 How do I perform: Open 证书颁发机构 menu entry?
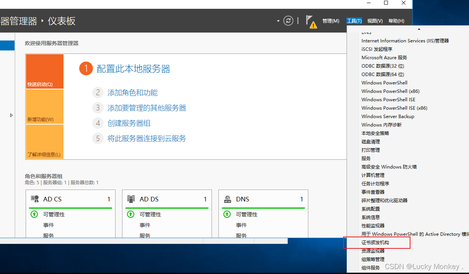[375, 242]
